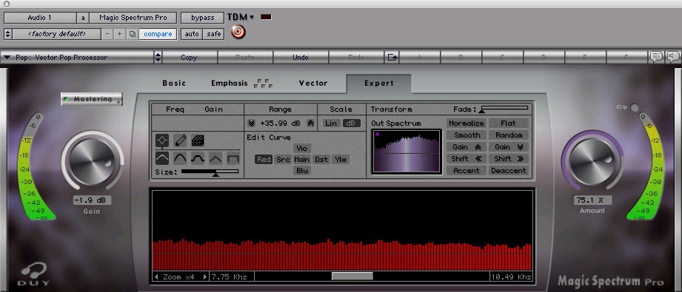Select the Blu edit curve
The height and width of the screenshot is (292, 682).
coord(302,171)
